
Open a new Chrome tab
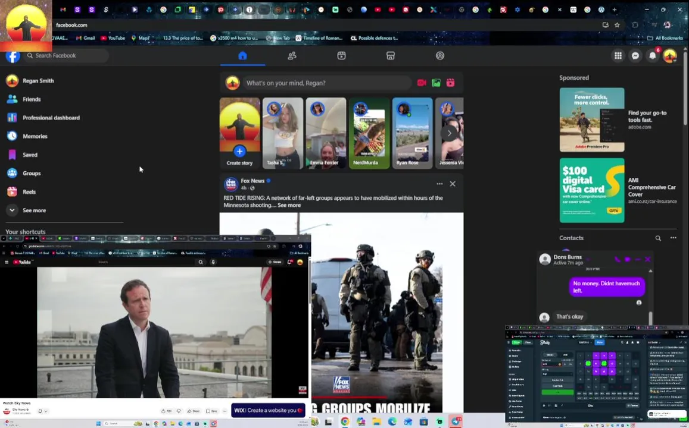[x=615, y=9]
